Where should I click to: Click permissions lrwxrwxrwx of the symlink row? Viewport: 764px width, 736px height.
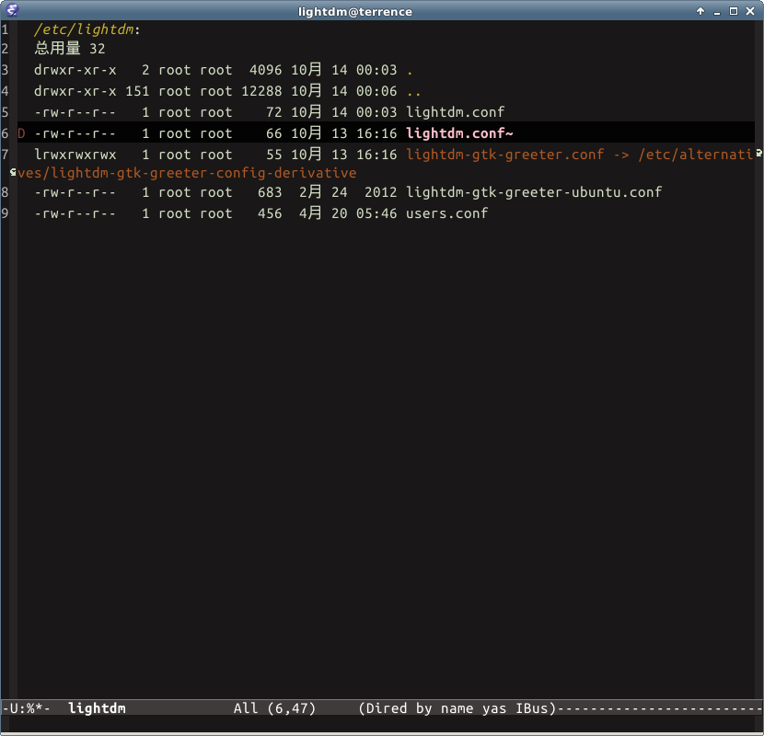[x=75, y=155]
